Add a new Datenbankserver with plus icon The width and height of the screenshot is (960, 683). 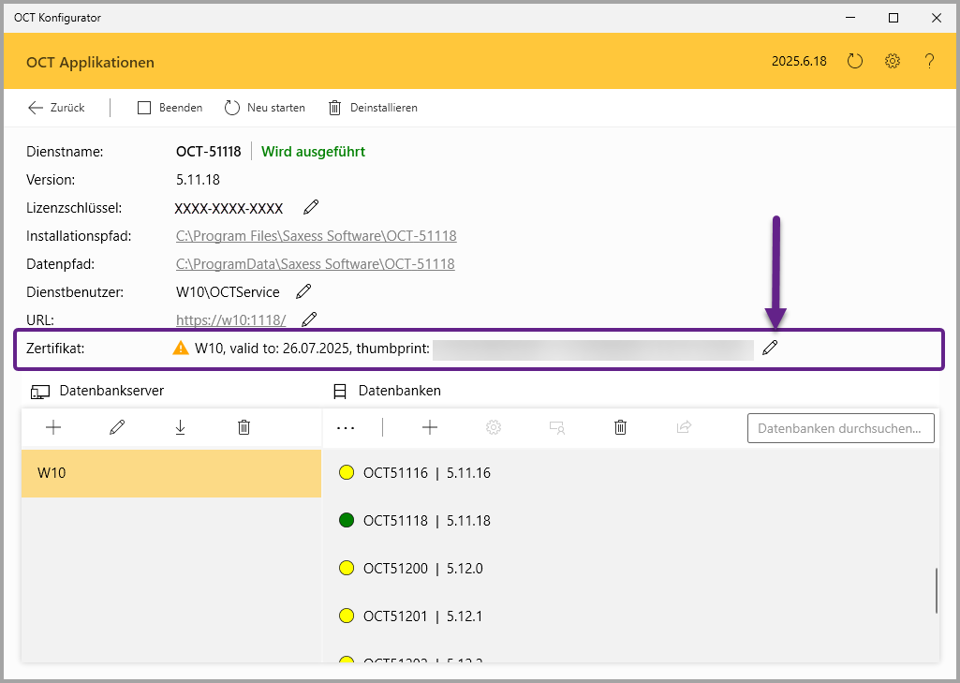pos(53,427)
